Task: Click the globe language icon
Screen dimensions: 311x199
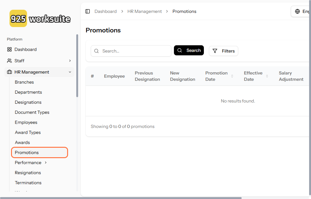Action: coord(297,11)
